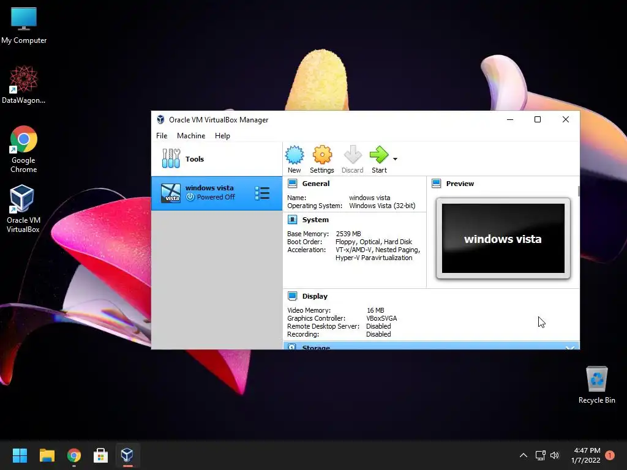Click the network tray icon

(540, 455)
